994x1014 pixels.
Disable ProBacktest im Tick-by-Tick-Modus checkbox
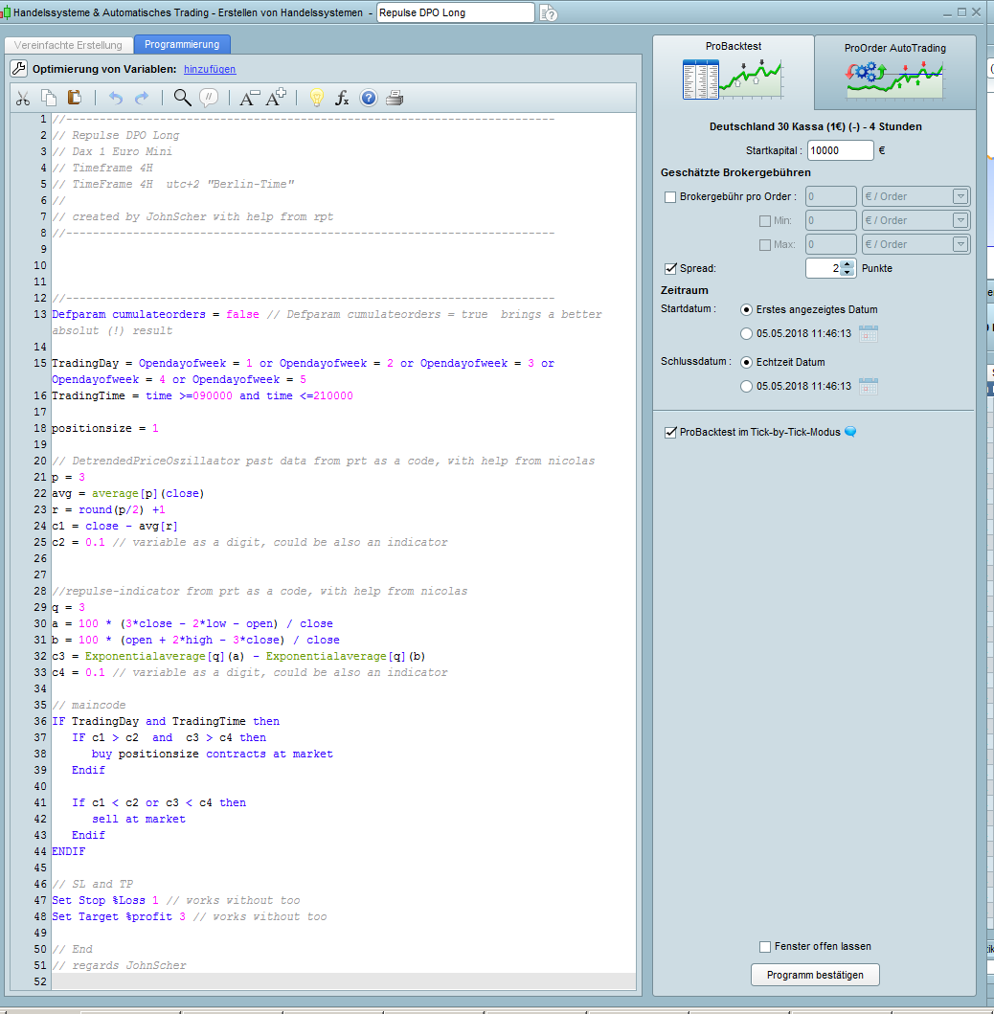tap(670, 433)
